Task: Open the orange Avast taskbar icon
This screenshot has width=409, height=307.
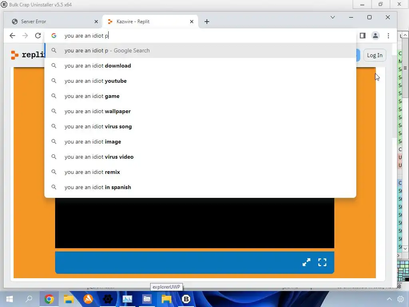Action: [x=88, y=299]
